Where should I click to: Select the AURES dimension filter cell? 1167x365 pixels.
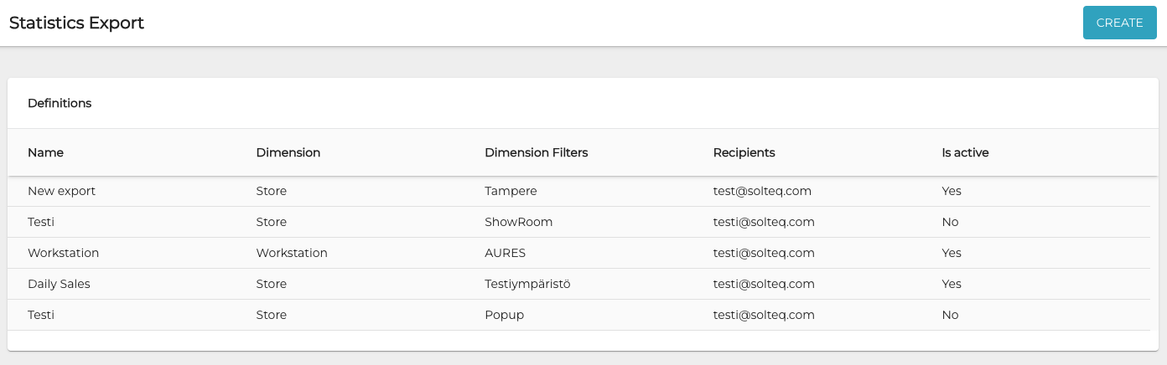point(505,253)
